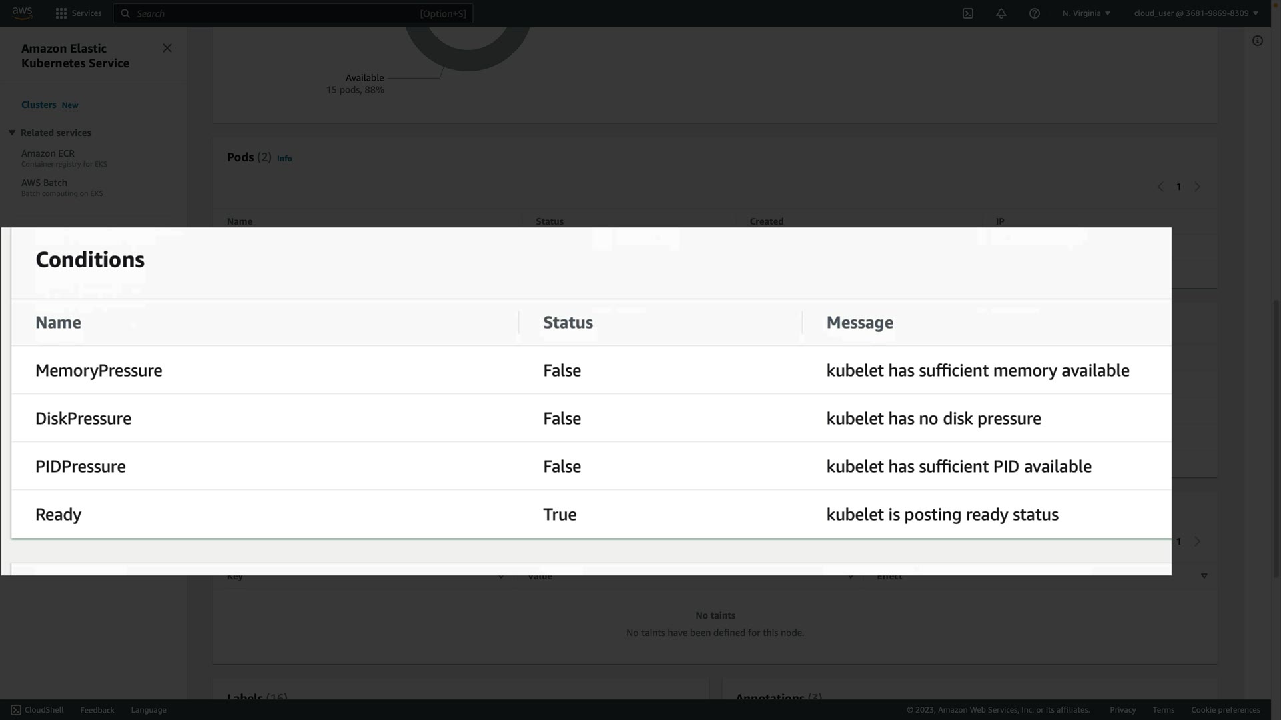Go to previous page in Pods pagination
Image resolution: width=1281 pixels, height=720 pixels.
click(1160, 187)
